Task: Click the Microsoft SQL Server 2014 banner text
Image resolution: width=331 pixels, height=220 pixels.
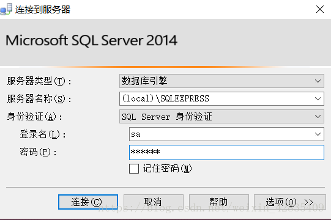Action: (91, 40)
